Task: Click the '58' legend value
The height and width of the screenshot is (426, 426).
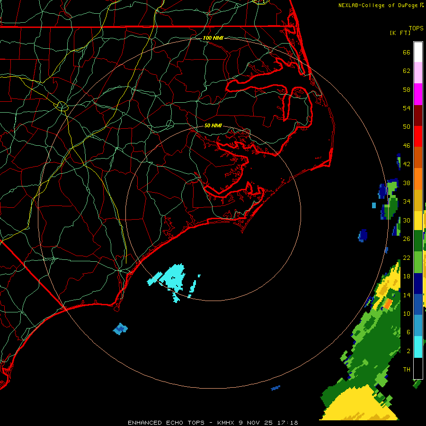Action: pos(407,89)
